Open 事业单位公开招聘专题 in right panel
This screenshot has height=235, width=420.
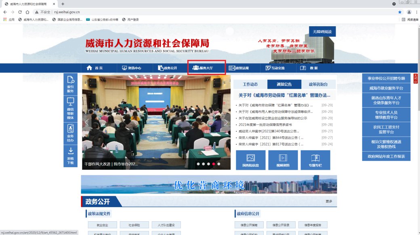[x=386, y=78]
